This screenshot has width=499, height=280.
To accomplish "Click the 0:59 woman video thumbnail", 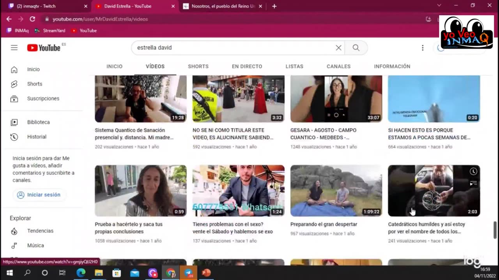I will tap(141, 191).
